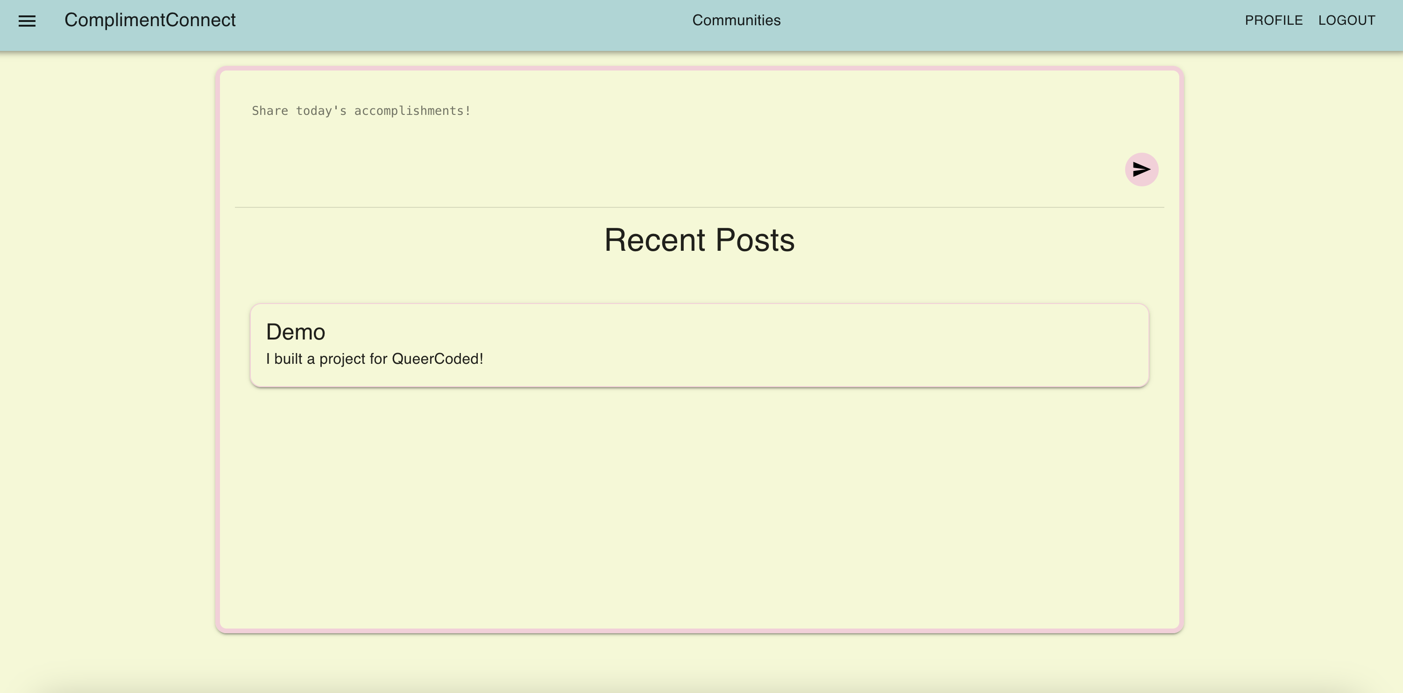Click blank page background left of panel
1403x693 pixels.
pyautogui.click(x=109, y=348)
